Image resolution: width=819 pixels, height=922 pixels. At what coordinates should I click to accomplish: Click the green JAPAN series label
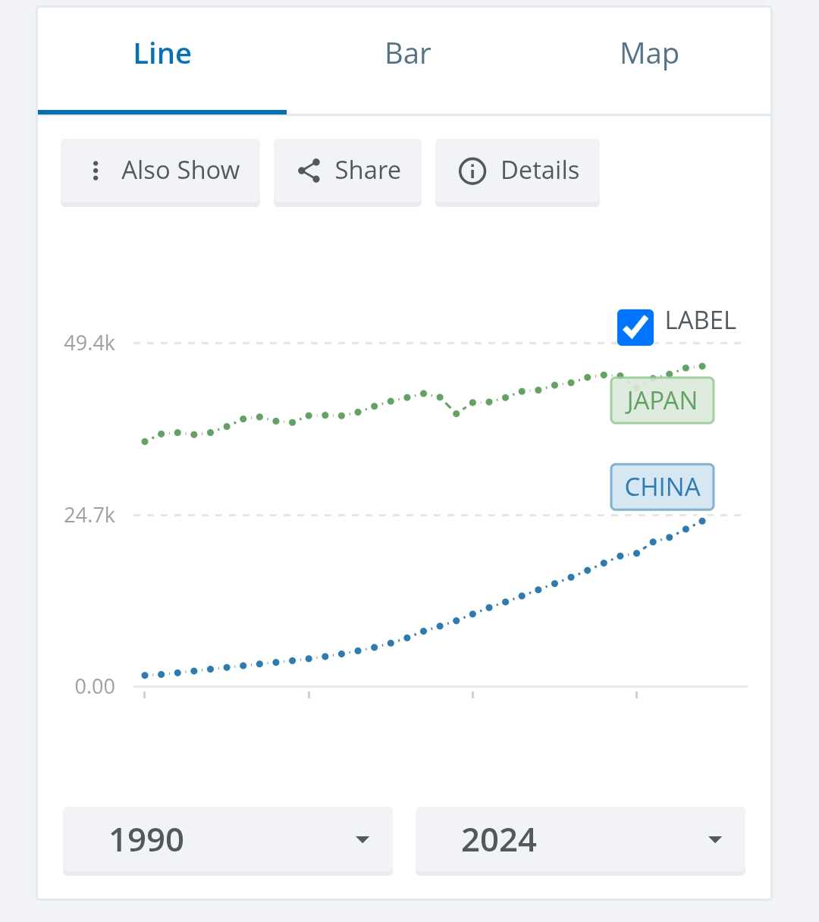pos(662,400)
